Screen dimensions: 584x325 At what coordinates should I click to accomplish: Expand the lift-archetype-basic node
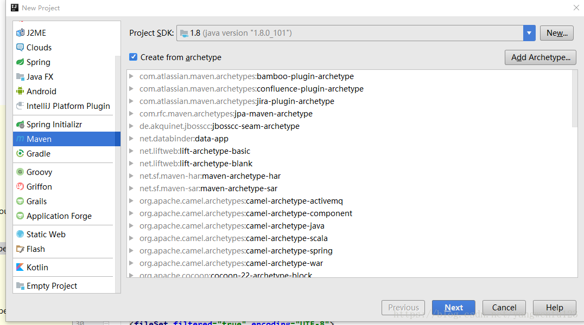coord(131,151)
